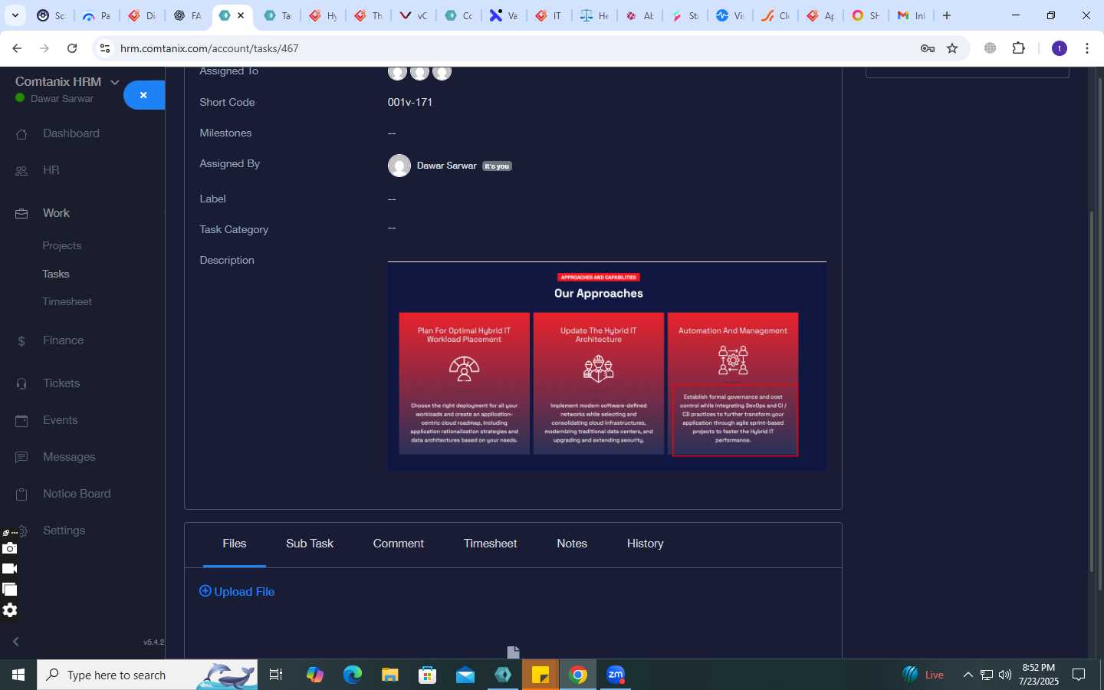Open the globe icon next to bookmark star
This screenshot has height=690, width=1104.
(x=990, y=48)
